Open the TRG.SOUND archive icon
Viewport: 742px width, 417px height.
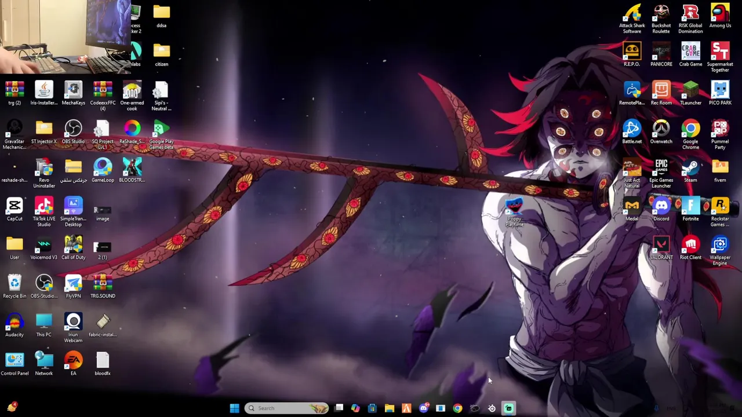pos(103,287)
